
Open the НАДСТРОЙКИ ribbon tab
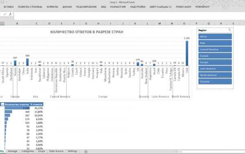pyautogui.click(x=138, y=7)
